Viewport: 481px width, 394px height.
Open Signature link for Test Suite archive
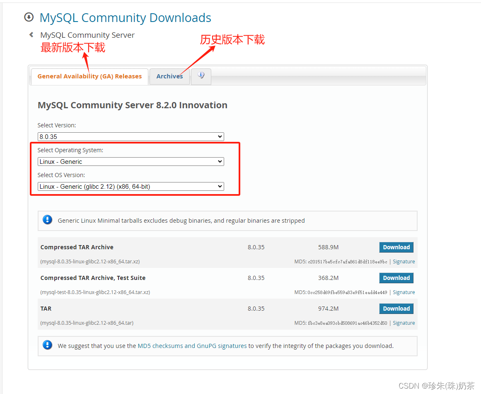click(x=404, y=292)
